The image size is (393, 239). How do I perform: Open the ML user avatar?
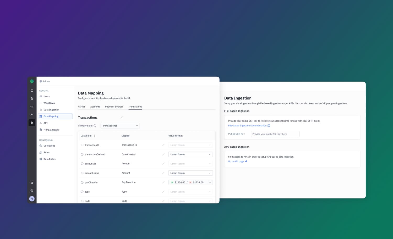[32, 199]
